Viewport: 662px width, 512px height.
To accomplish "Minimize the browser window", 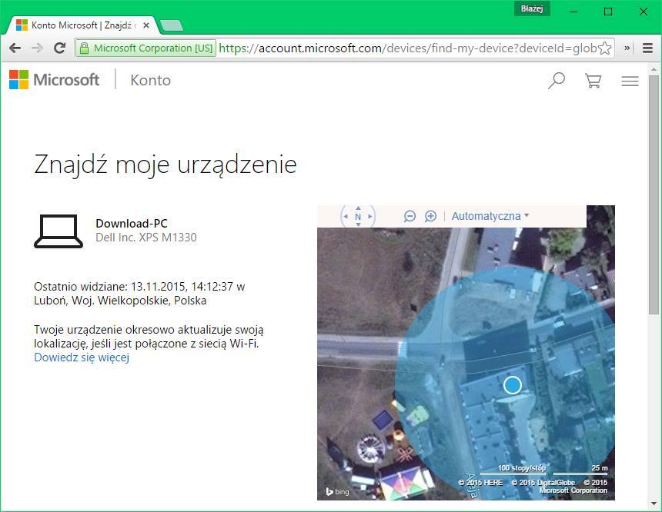I will tap(573, 12).
